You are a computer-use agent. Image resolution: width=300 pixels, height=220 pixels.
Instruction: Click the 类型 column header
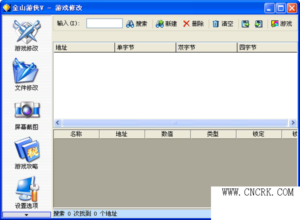[x=213, y=134]
